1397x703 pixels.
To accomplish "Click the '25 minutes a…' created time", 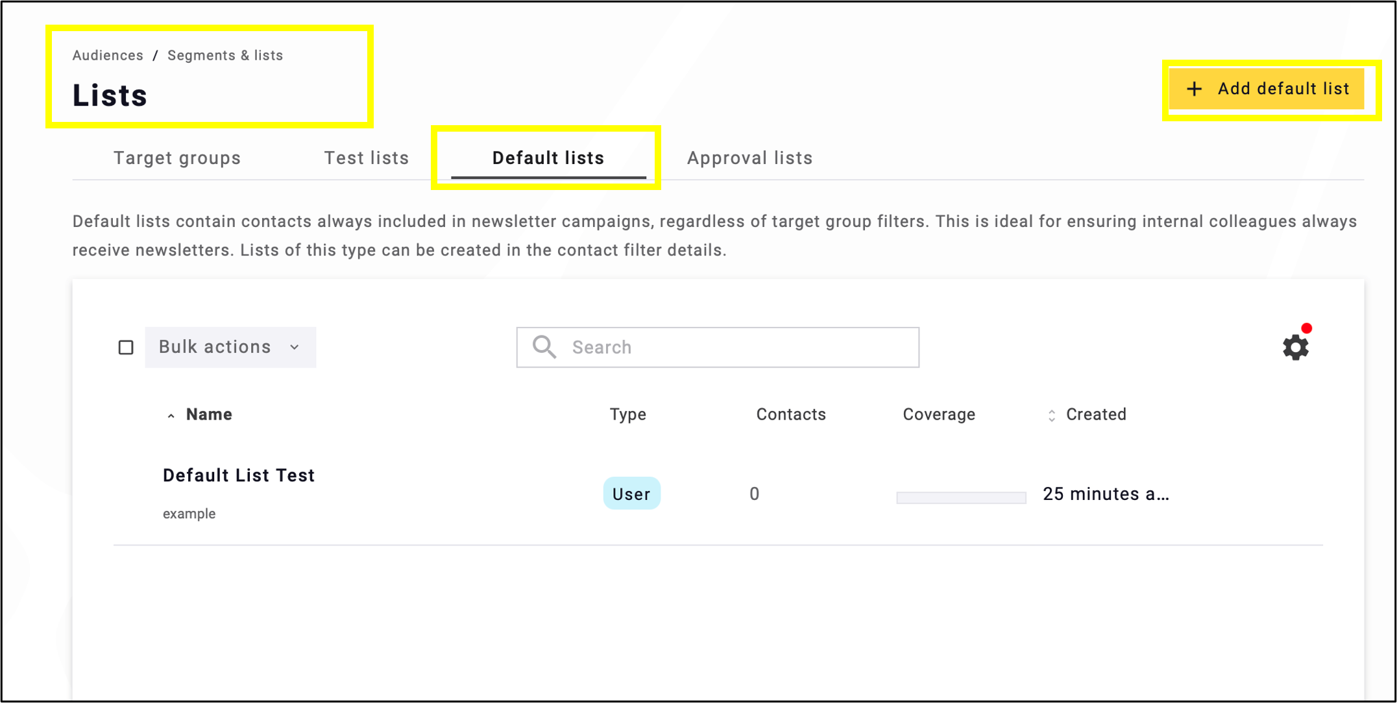I will [x=1106, y=494].
